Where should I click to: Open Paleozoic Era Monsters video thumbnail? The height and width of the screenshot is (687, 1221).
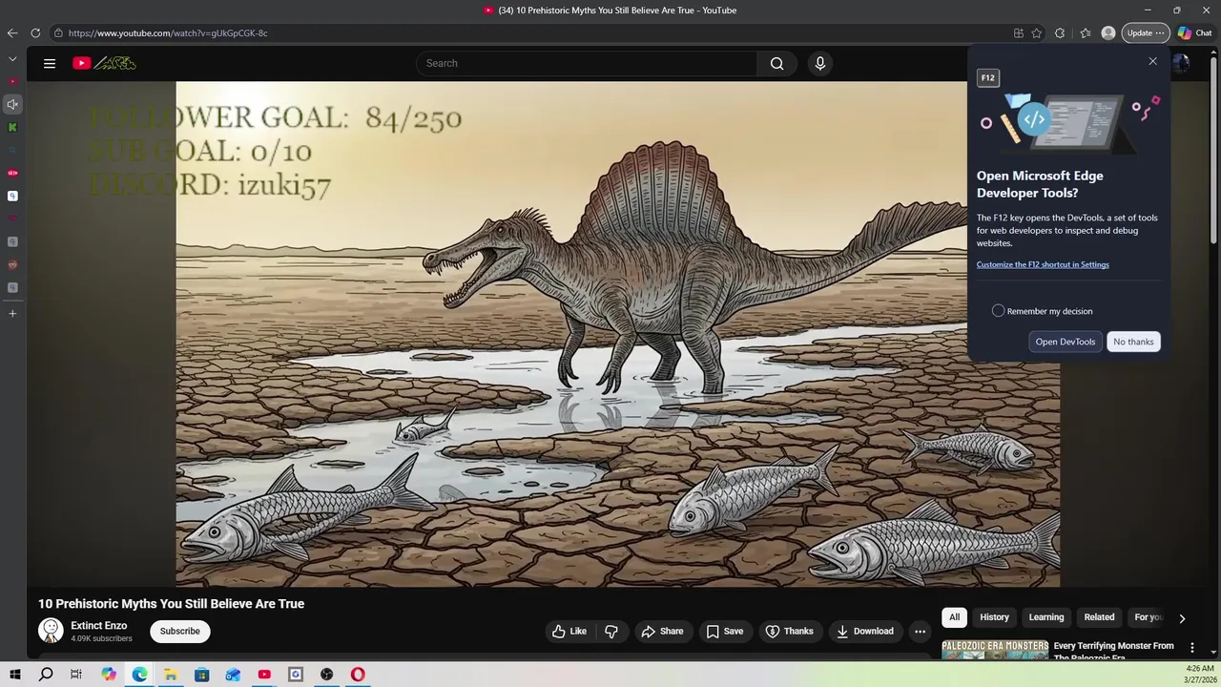point(995,649)
